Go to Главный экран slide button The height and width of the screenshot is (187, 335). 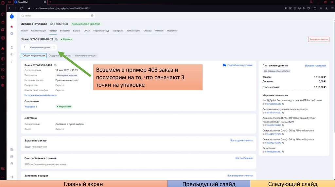[83, 184]
